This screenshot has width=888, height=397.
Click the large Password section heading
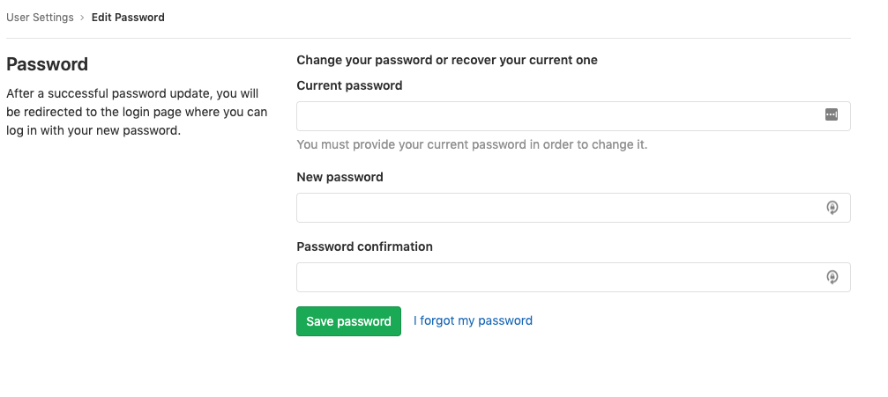pyautogui.click(x=47, y=64)
